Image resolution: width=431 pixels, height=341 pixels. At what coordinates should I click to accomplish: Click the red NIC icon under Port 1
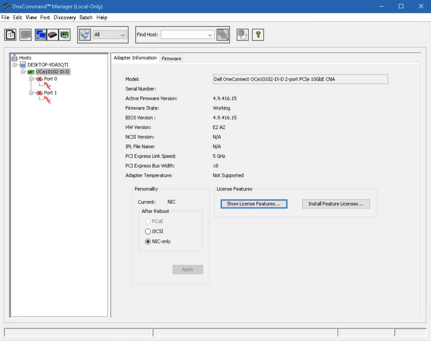click(47, 100)
